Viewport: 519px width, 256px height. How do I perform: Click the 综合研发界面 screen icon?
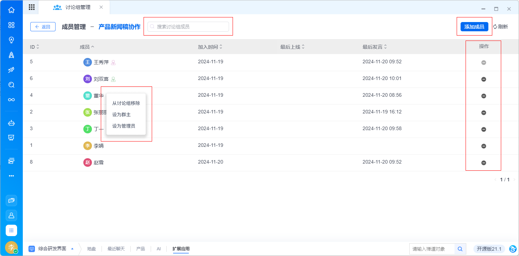point(32,249)
